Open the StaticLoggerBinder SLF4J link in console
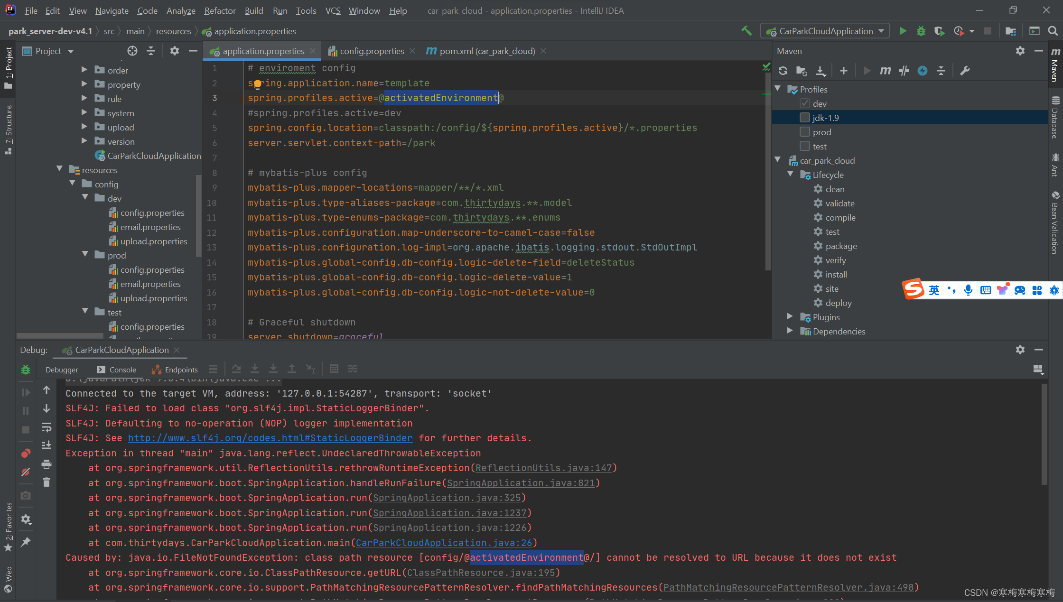The image size is (1063, 602). [270, 438]
